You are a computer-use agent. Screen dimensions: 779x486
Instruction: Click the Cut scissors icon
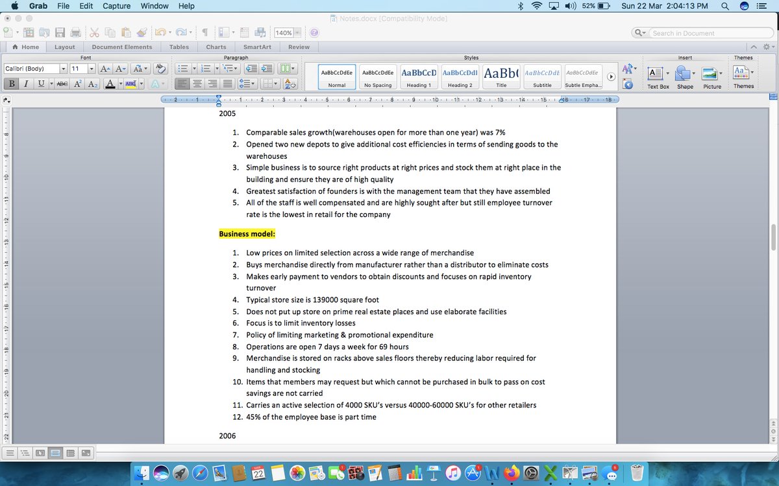(94, 32)
